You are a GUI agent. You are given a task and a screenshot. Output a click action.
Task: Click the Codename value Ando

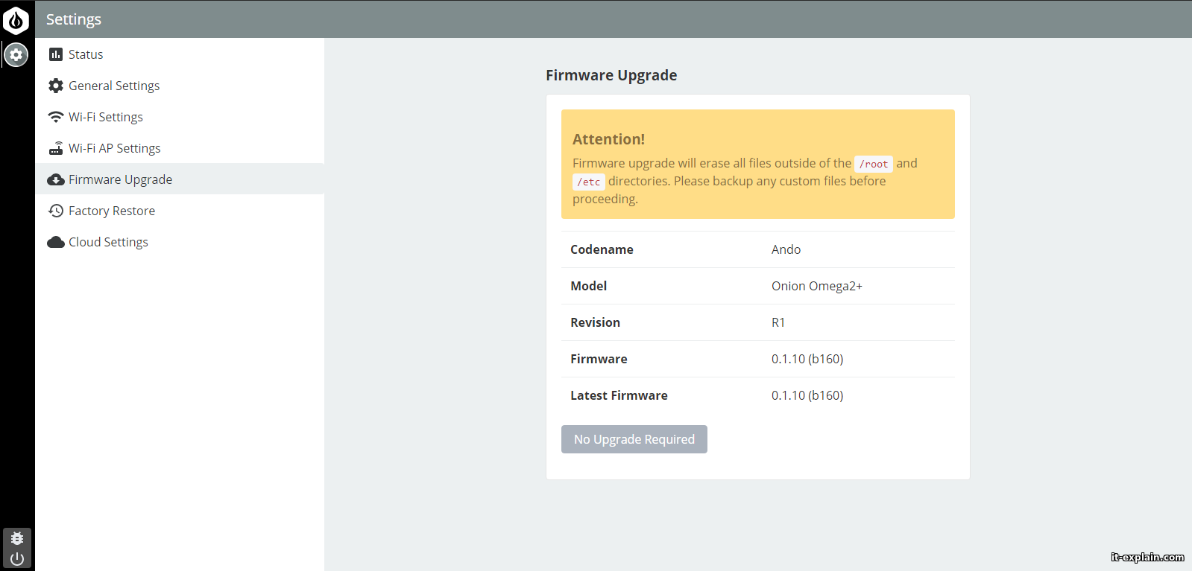click(x=786, y=249)
